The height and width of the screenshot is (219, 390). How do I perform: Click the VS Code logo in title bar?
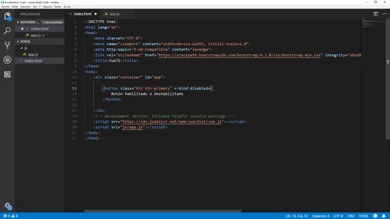click(x=2, y=2)
